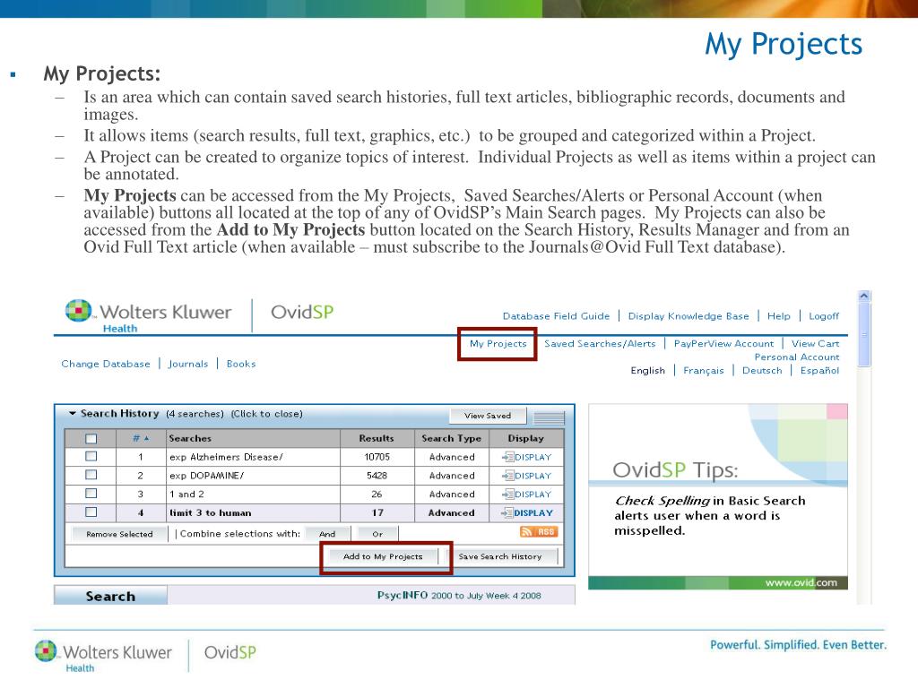Click the Help link

click(778, 316)
